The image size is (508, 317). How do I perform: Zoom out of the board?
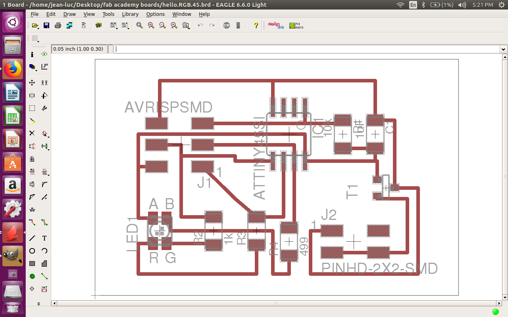[162, 25]
